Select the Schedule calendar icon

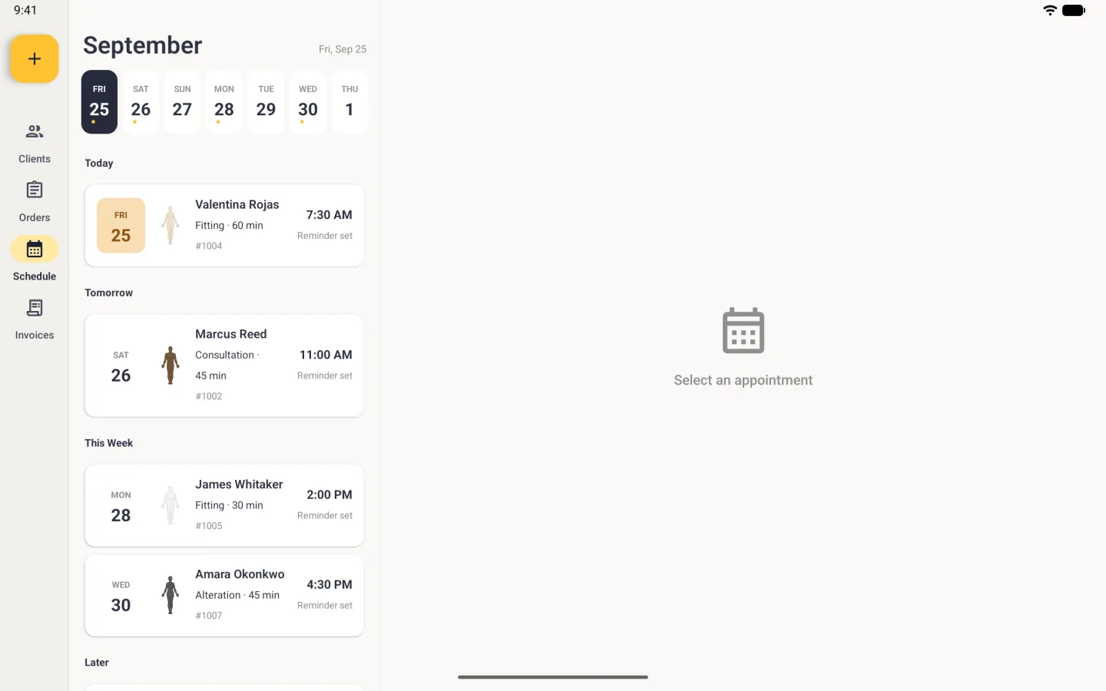click(x=35, y=249)
